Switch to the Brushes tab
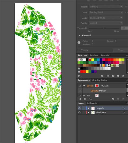Viewport: 128px width, 143px height. point(94,55)
